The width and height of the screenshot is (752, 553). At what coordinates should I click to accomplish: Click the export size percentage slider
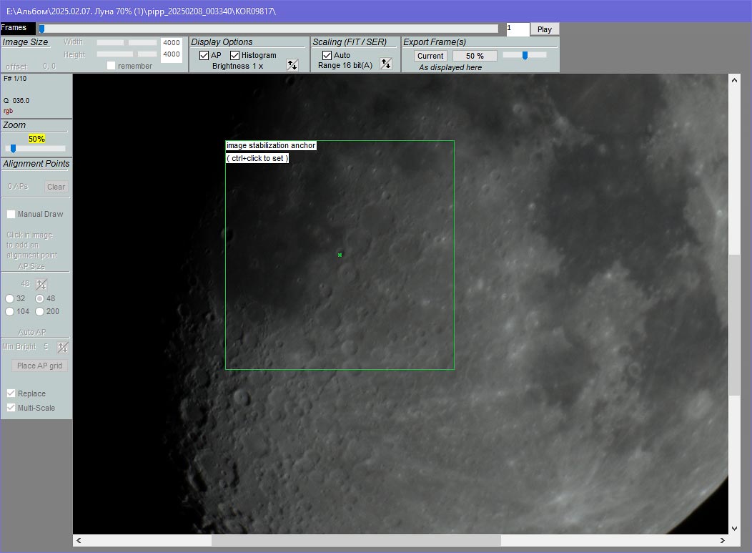pyautogui.click(x=525, y=55)
